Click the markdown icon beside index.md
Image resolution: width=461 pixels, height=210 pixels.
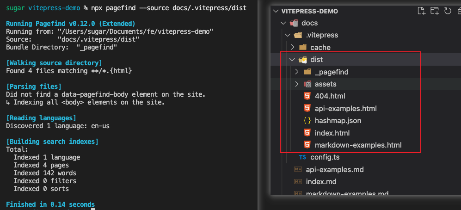298,182
